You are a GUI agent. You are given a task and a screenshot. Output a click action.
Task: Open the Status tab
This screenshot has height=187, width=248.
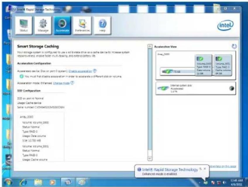pyautogui.click(x=24, y=25)
